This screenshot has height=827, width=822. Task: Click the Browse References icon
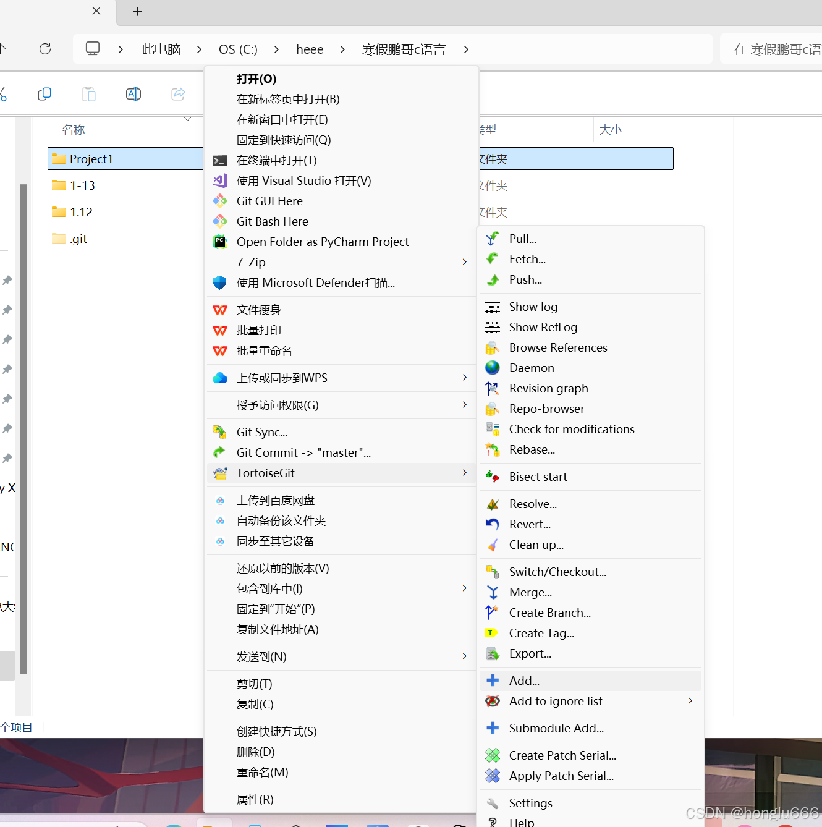pos(493,347)
